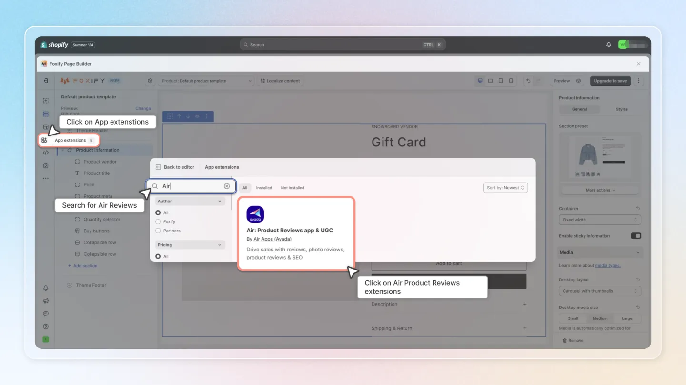
Task: Collapse the Media section
Action: 600,252
